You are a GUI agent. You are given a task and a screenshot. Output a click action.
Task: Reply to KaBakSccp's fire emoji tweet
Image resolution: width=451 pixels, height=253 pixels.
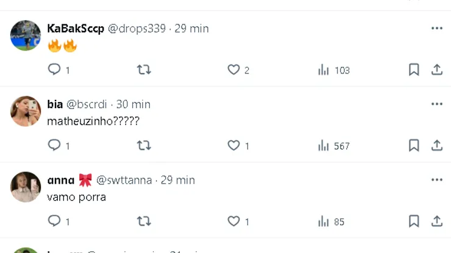54,70
